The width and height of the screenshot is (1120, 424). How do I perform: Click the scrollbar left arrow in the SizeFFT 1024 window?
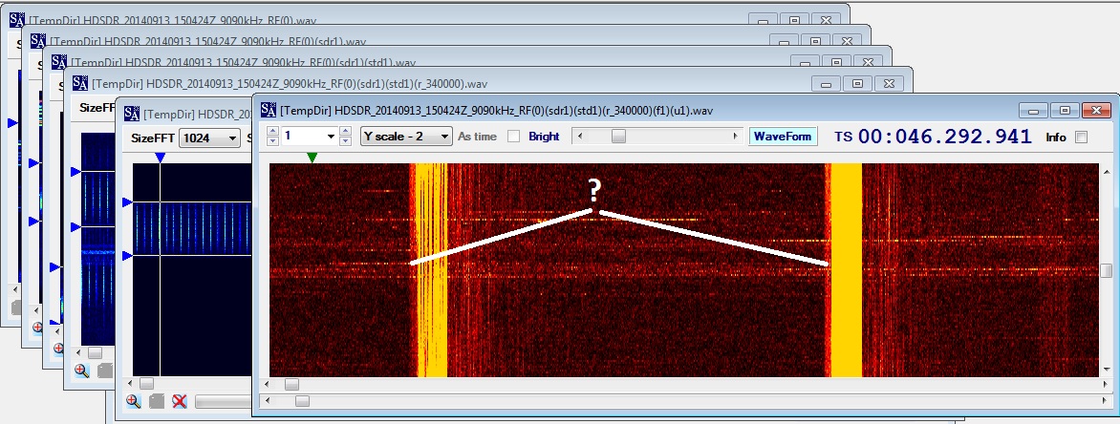[129, 383]
